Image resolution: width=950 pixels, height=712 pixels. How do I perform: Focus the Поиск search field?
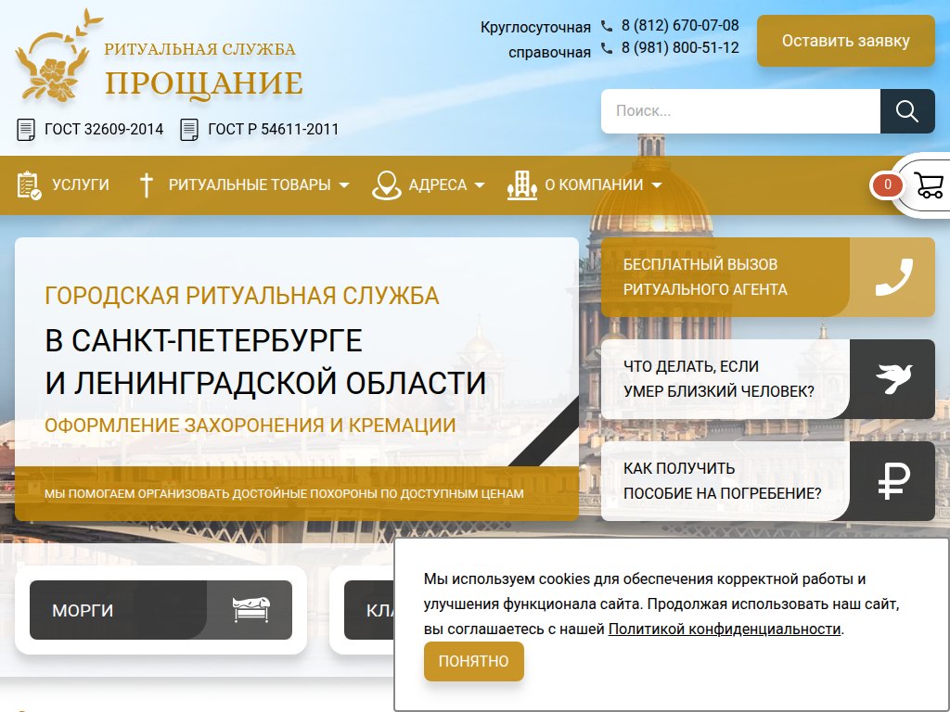[740, 111]
